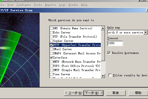
Task: Click the 上一步(B) back button
Action: [x=74, y=93]
